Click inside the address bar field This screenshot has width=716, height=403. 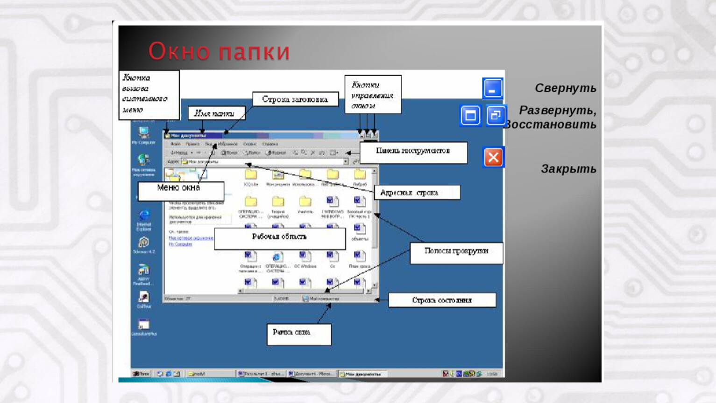262,161
